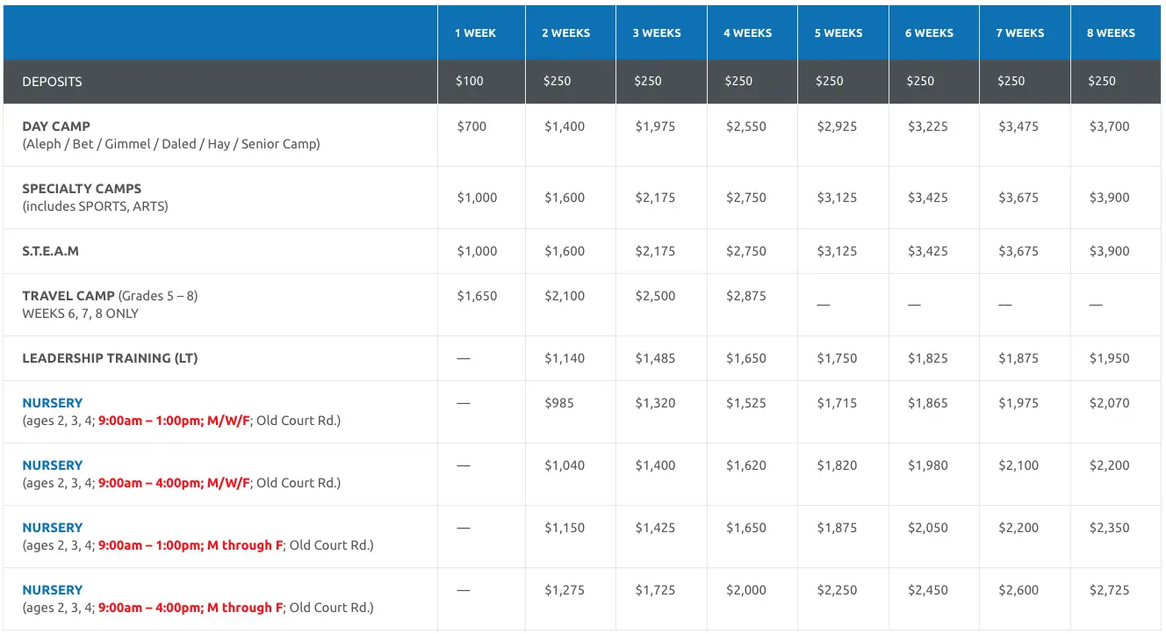Select the $2,725 Nursery eight-week price
1166x634 pixels.
(1109, 590)
